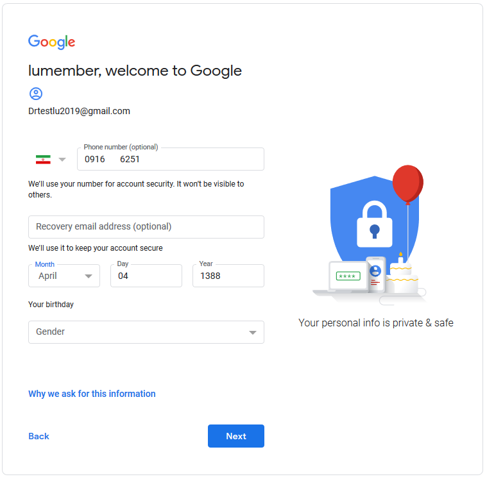Click the Next button

pos(236,436)
